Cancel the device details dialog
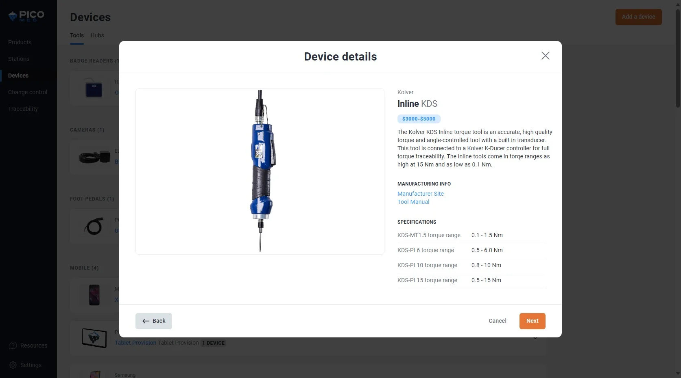 [x=497, y=321]
